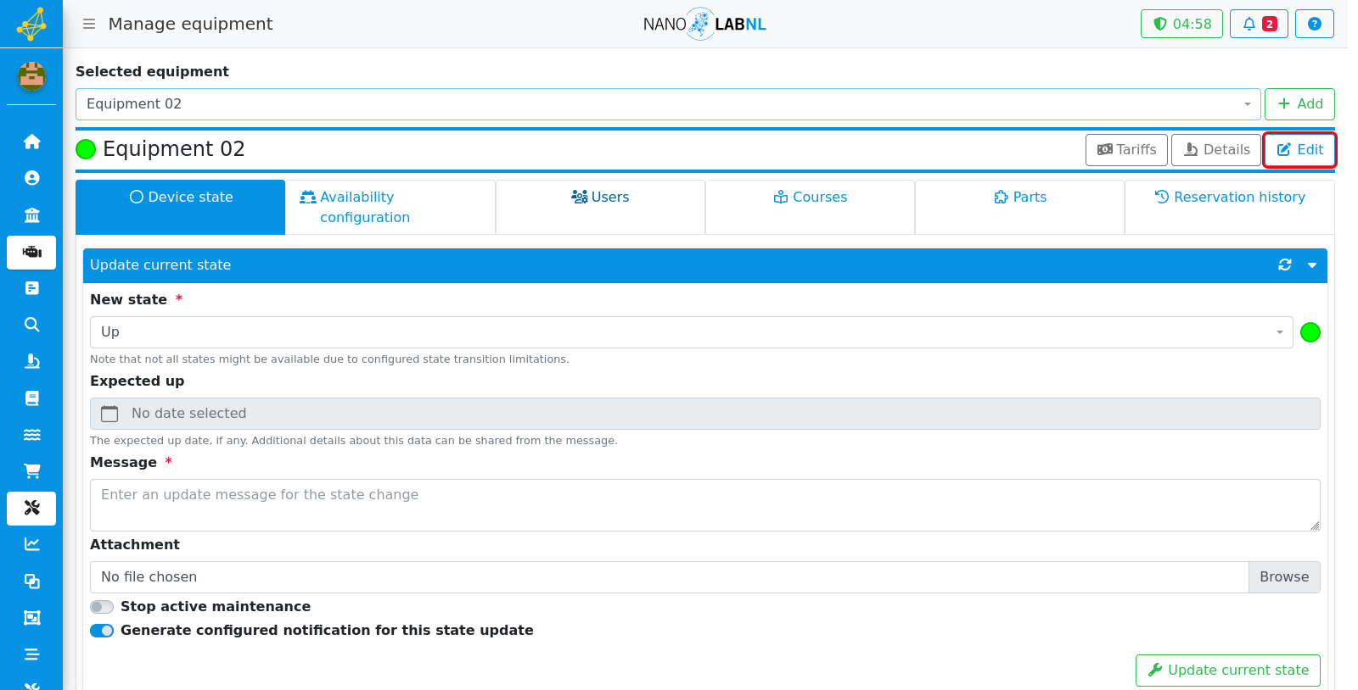Click the NANOLABNL logo

click(x=704, y=24)
